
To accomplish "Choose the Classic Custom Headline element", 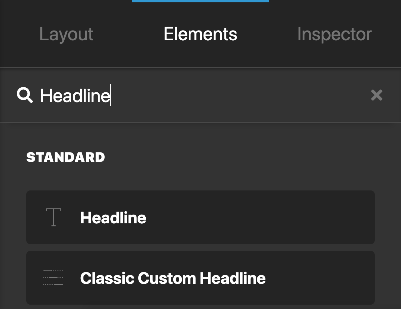I will [200, 278].
